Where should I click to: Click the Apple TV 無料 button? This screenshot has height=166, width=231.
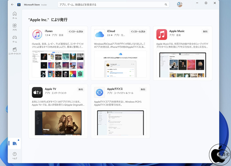pyautogui.click(x=81, y=89)
